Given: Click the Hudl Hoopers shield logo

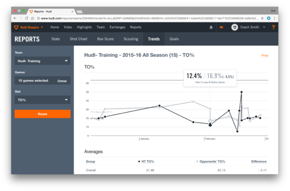Looking at the screenshot, I should point(16,27).
